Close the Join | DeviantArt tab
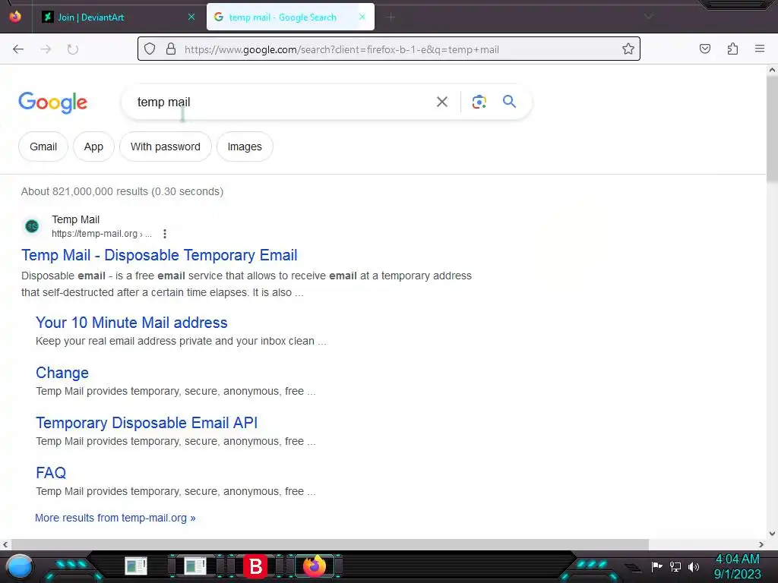778x583 pixels. pos(191,17)
